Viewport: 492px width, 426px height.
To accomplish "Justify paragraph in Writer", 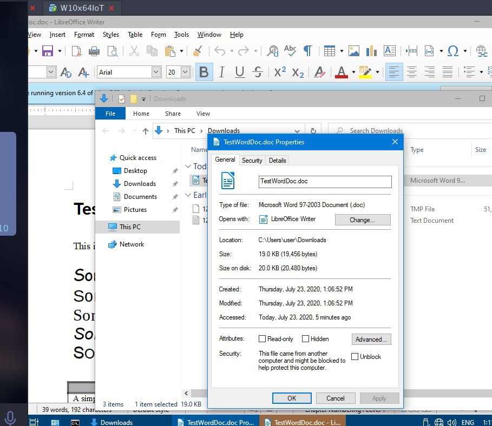I will (x=448, y=72).
